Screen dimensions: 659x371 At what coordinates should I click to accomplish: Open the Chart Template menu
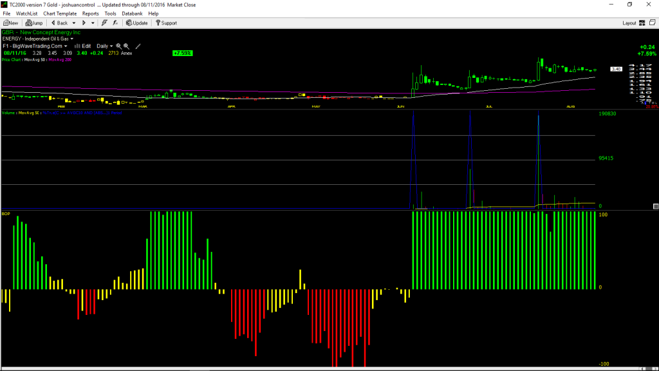[60, 14]
